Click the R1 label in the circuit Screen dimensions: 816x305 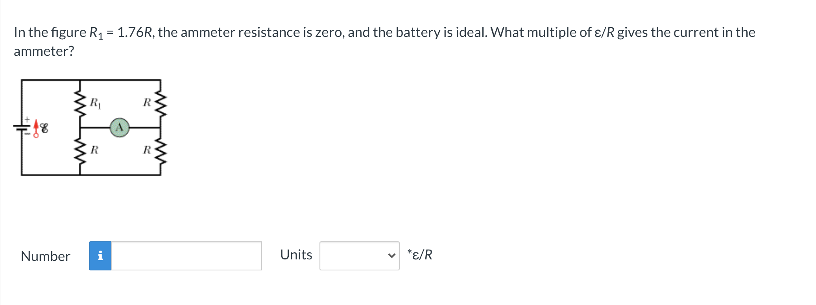click(x=95, y=103)
